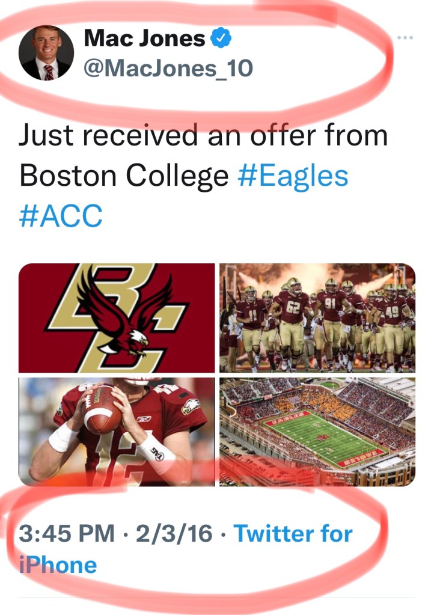The image size is (434, 615).
Task: Click the blue verified badge
Action: (x=222, y=39)
